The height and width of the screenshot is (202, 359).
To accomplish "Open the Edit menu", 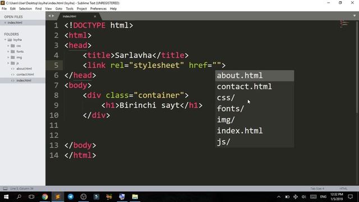I will [13, 9].
